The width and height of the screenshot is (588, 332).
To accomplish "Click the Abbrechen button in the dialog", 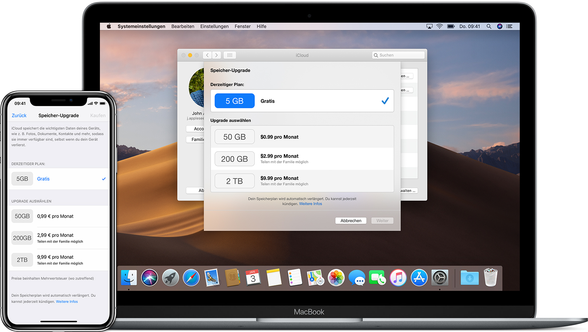I will click(351, 220).
